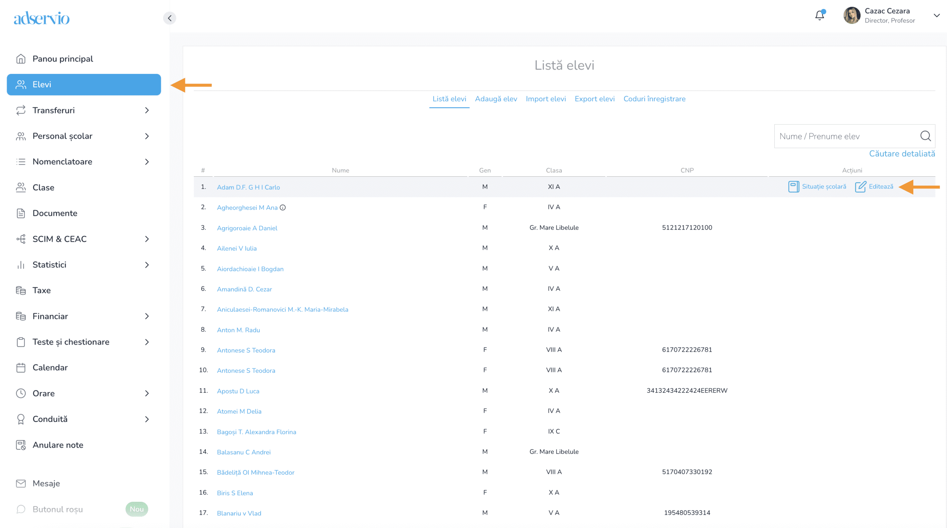947x528 pixels.
Task: Click the search magnifier icon
Action: pos(925,136)
